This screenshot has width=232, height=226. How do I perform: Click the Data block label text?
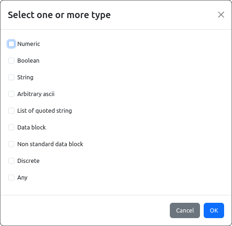(x=32, y=128)
